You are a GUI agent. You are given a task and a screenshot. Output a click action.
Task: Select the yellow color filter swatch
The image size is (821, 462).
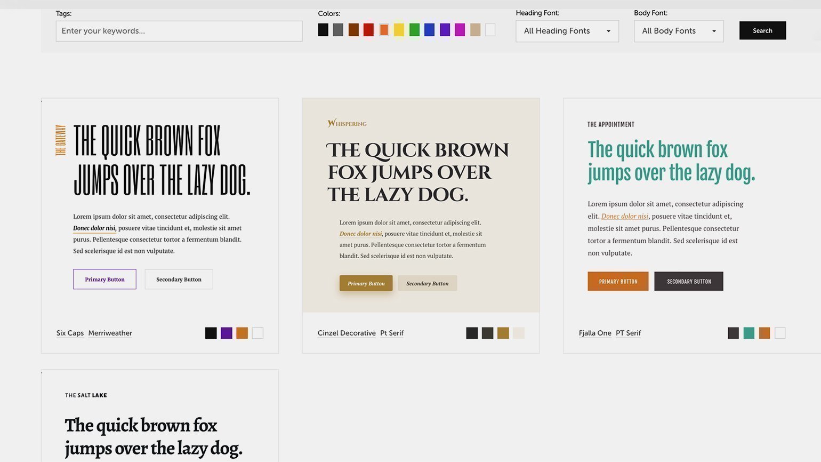click(399, 30)
